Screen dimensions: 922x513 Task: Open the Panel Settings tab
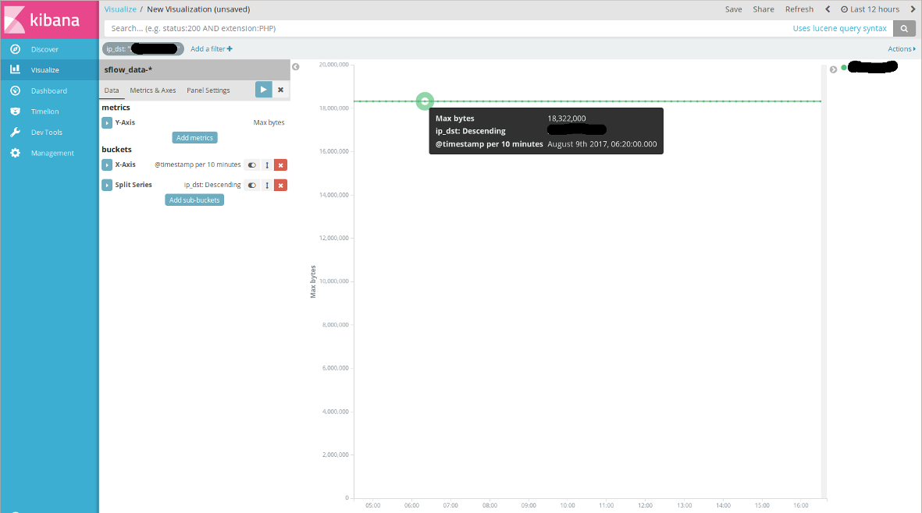click(x=208, y=90)
